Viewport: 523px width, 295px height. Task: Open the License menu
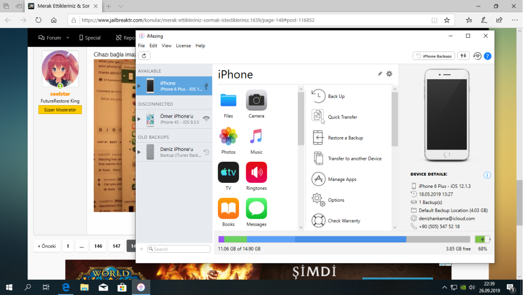coord(183,46)
